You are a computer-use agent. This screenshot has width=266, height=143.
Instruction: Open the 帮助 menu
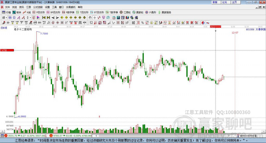80,7
